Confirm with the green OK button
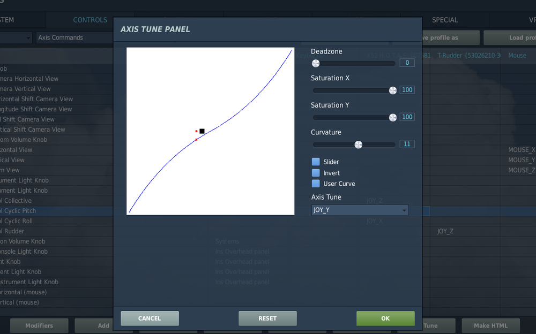Image resolution: width=536 pixels, height=334 pixels. pyautogui.click(x=385, y=318)
